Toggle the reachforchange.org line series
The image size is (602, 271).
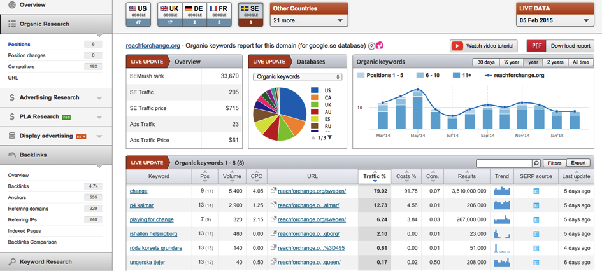[x=513, y=76]
